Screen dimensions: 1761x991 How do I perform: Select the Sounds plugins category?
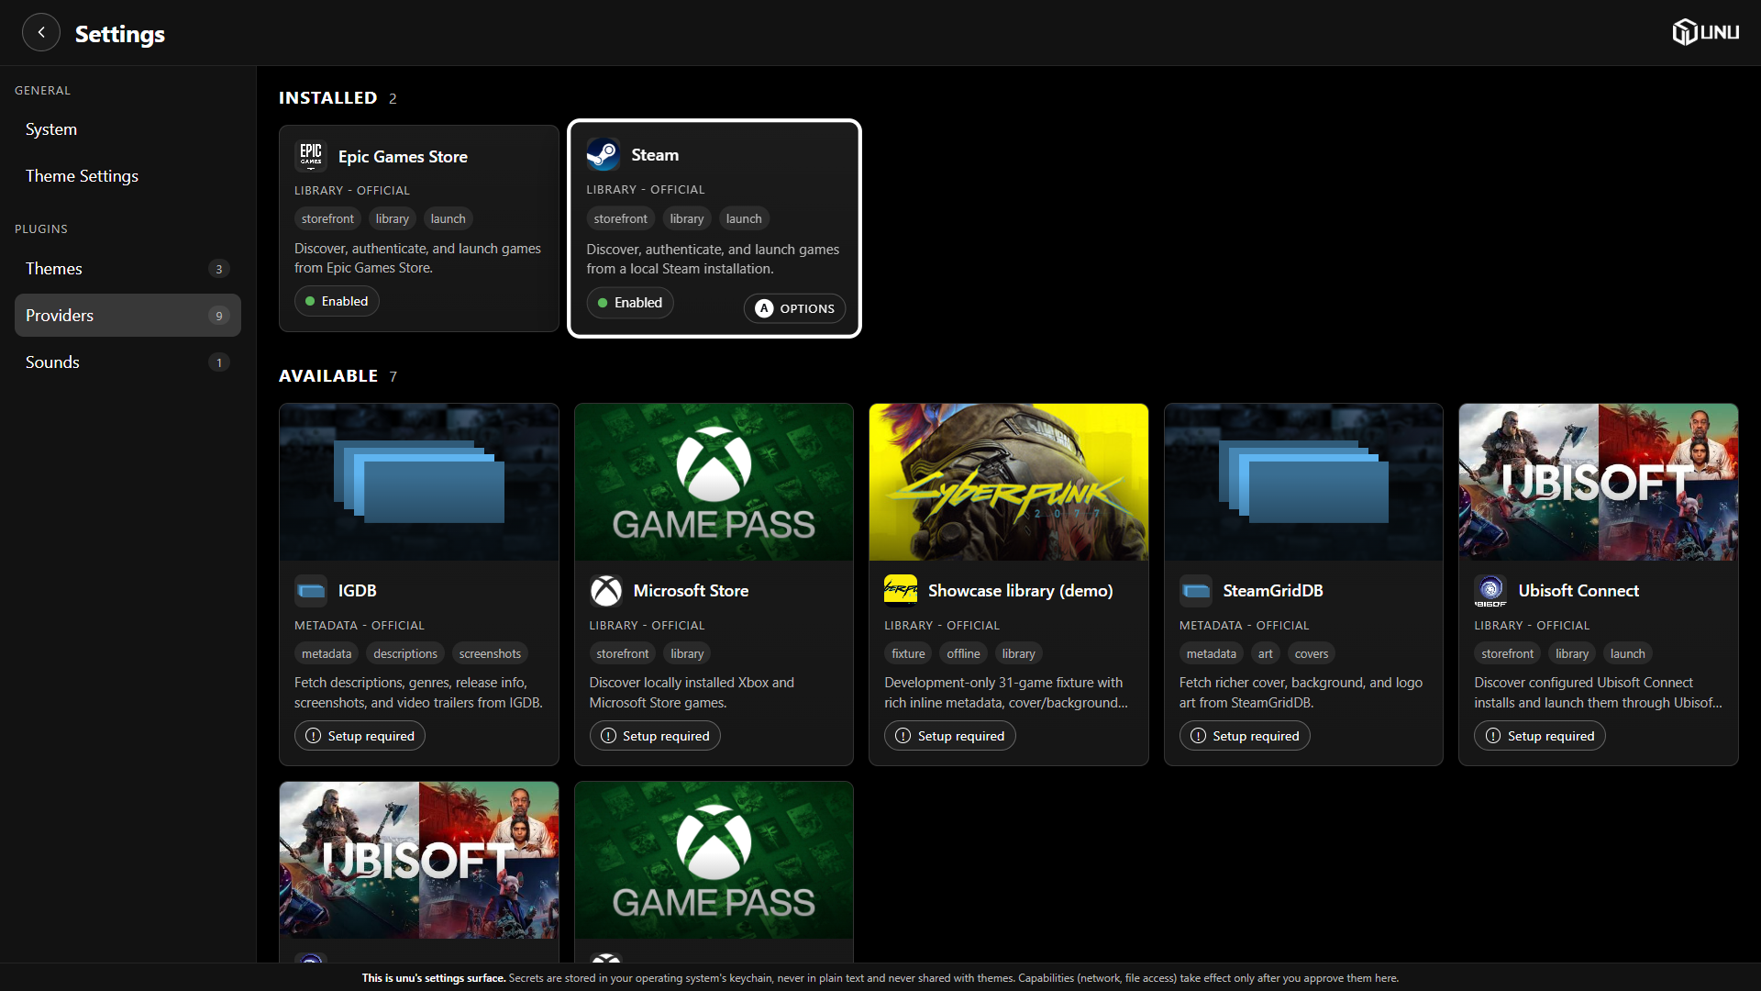coord(127,362)
